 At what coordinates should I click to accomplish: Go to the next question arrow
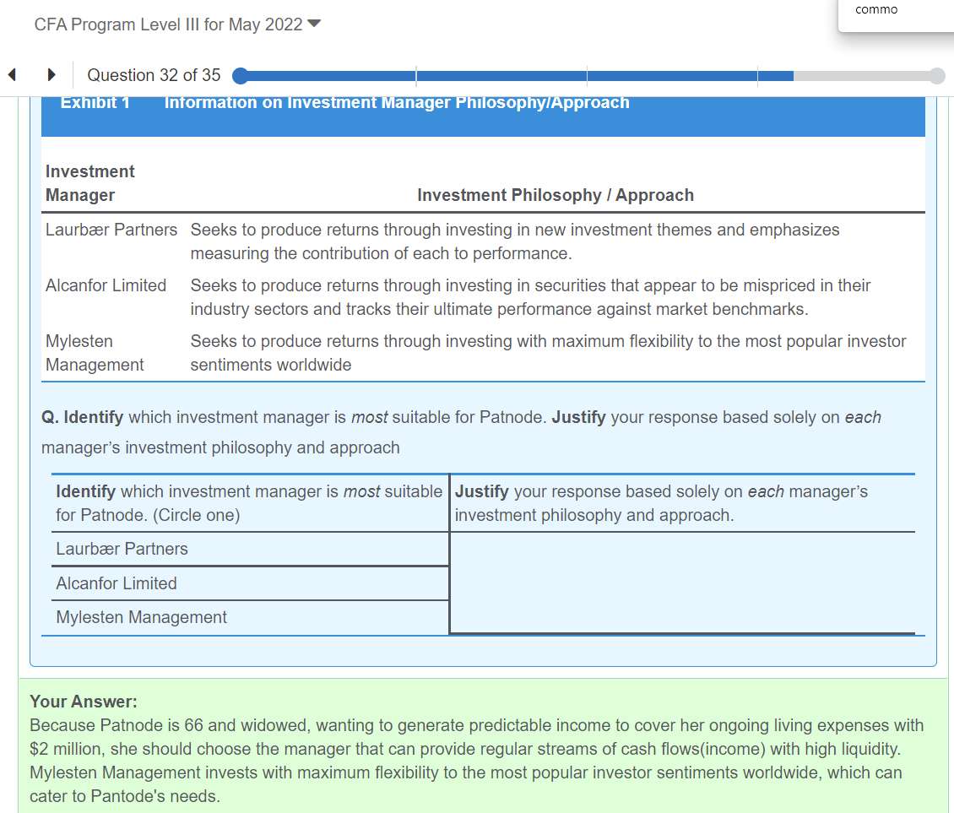point(51,75)
